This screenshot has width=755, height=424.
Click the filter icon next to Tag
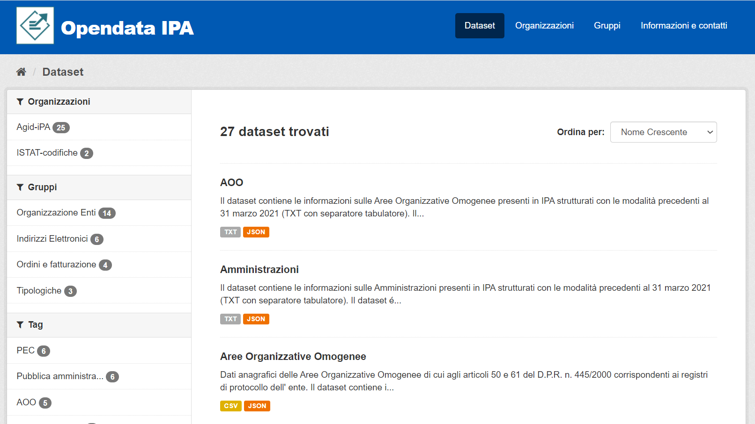point(20,324)
